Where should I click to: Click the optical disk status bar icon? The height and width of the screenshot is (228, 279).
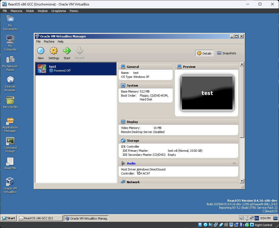205,225
